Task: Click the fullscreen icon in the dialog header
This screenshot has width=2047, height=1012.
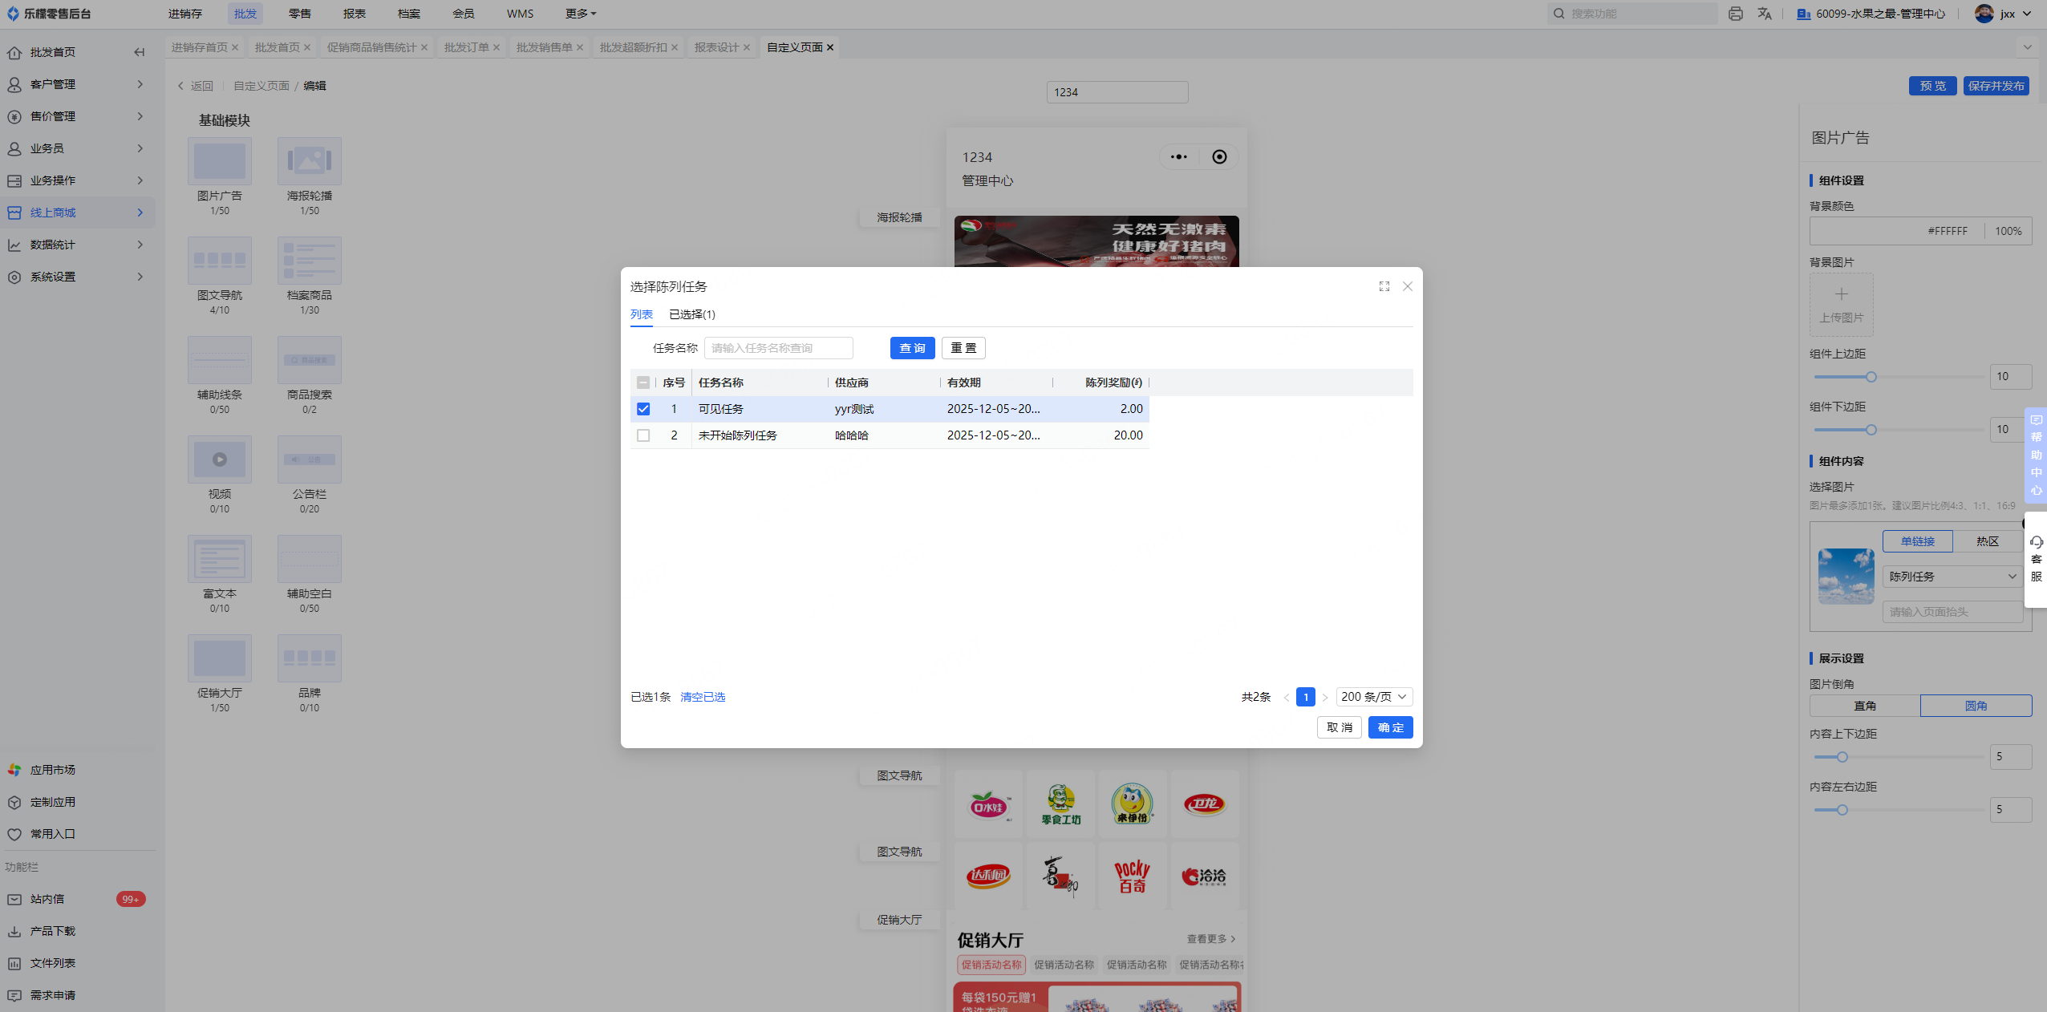Action: 1384,286
